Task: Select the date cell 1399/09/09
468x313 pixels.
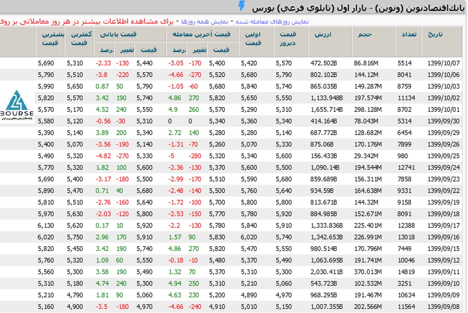Action: (x=443, y=295)
